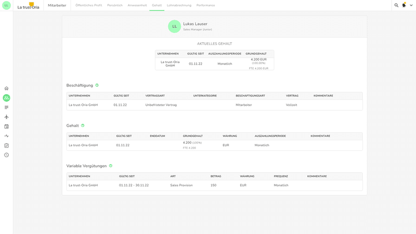Click Monatlich in current salary table
The width and height of the screenshot is (416, 234).
[225, 64]
